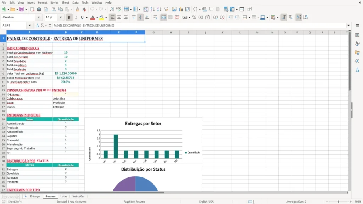Click Increase Indent icon
Viewport: 363px width, 204px height.
click(230, 17)
